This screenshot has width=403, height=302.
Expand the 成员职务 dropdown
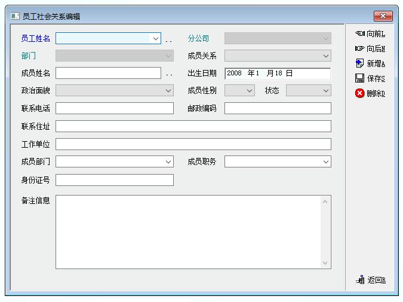[x=325, y=161]
